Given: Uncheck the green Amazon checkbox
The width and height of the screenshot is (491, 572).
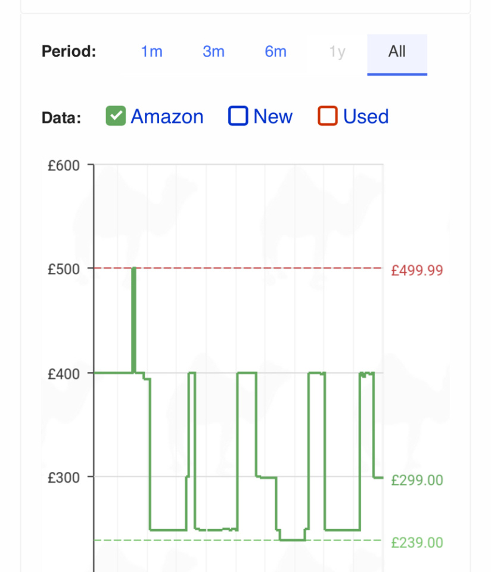Looking at the screenshot, I should coord(116,116).
